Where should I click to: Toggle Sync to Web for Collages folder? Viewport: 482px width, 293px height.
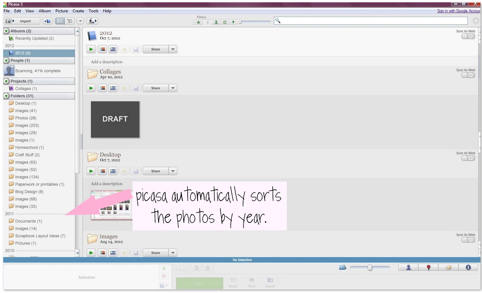[x=468, y=75]
